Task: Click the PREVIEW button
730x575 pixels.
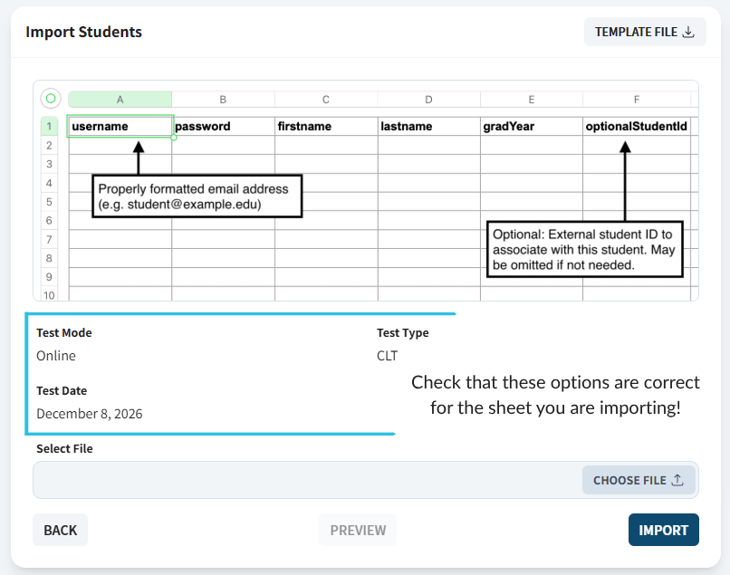Action: (358, 530)
